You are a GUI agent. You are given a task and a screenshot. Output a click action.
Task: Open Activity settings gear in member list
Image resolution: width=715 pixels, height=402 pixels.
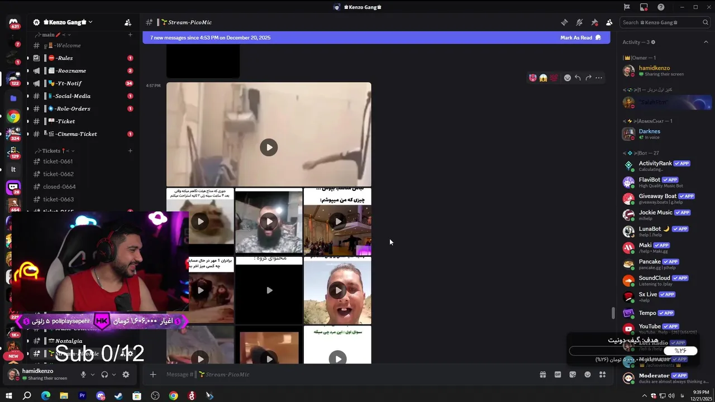coord(653,42)
